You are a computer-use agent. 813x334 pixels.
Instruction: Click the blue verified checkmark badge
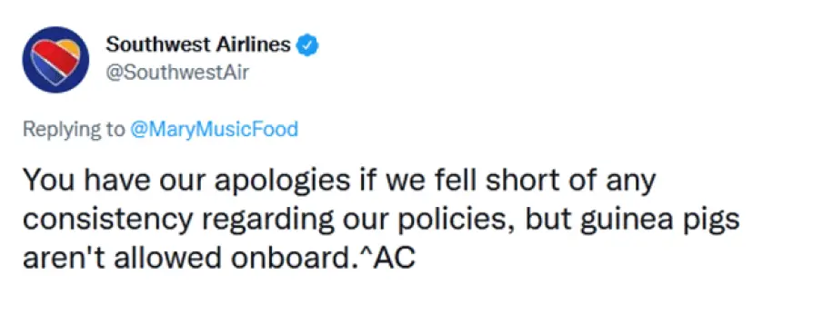(307, 45)
